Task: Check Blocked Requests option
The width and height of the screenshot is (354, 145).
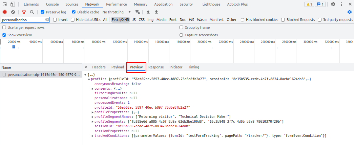Action: point(283,20)
